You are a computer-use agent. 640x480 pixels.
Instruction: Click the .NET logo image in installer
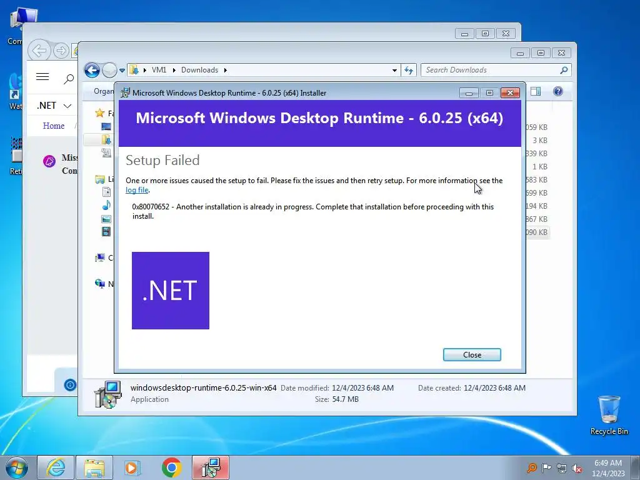[x=171, y=291]
